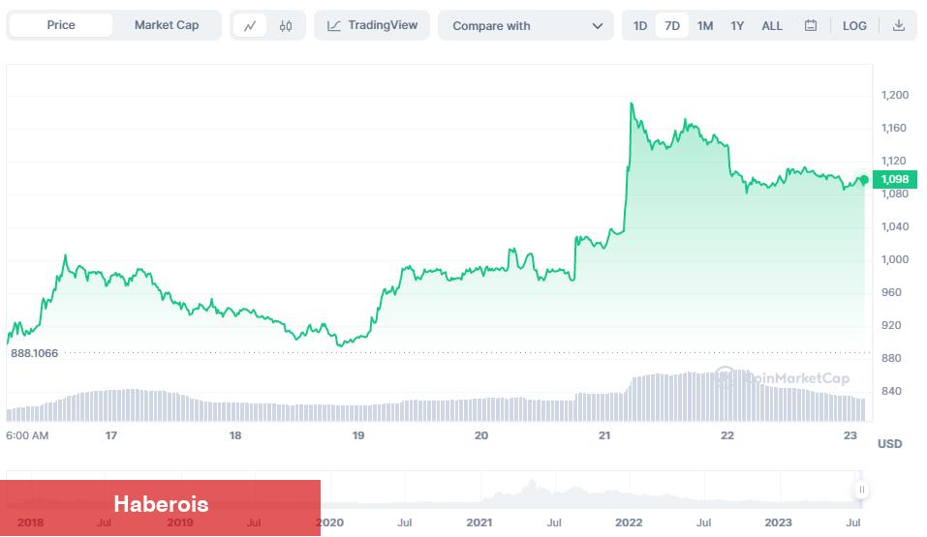Click the 1,000 axis value
Screen dimensions: 927x537
tap(894, 259)
